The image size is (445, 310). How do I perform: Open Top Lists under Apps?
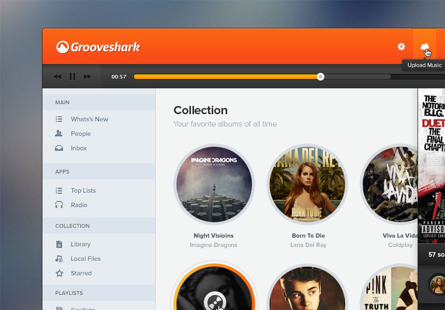pos(83,191)
